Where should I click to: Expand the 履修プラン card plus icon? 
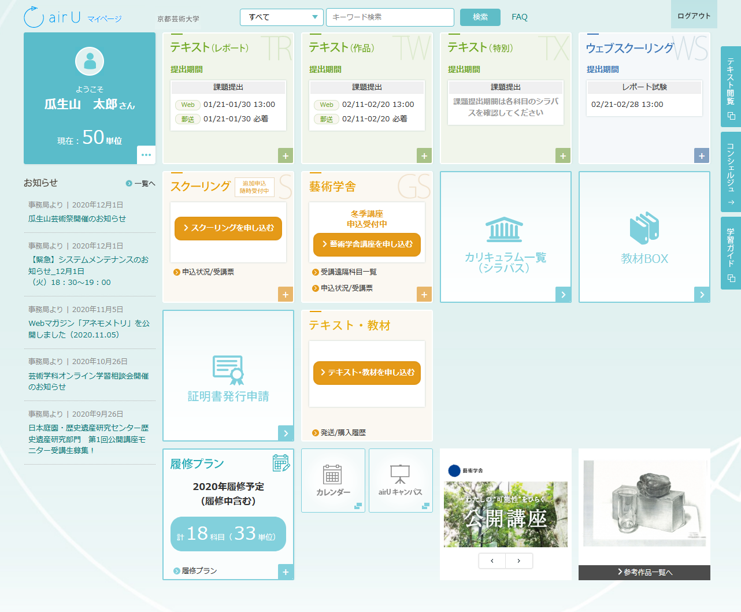(286, 572)
